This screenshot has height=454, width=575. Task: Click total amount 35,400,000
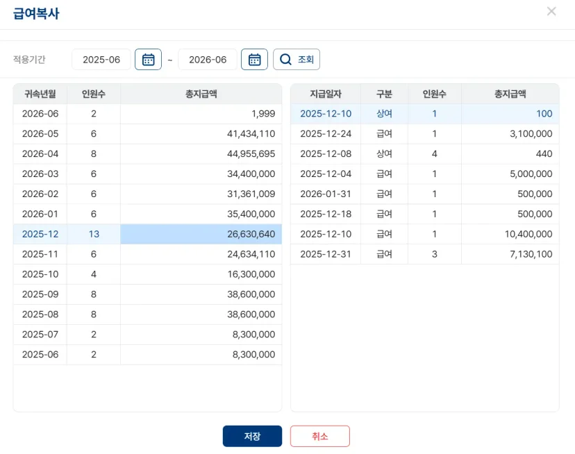[251, 214]
